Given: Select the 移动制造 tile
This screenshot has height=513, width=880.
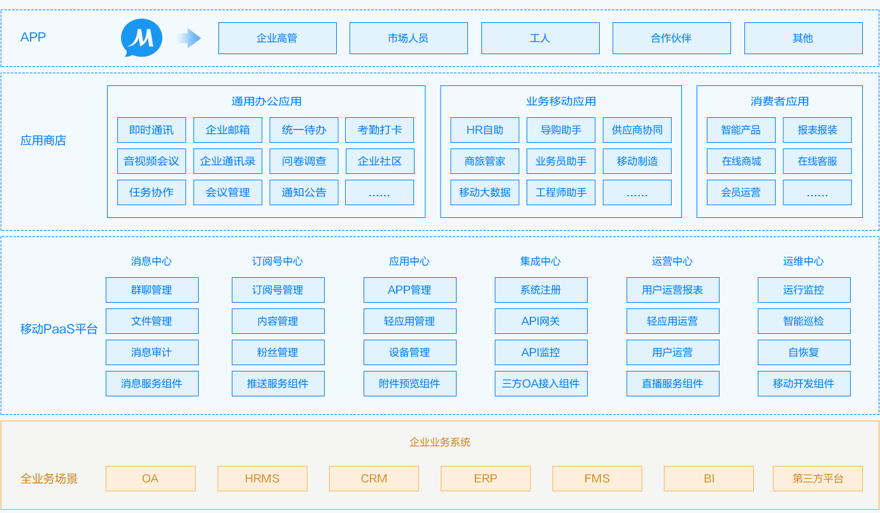Looking at the screenshot, I should point(637,161).
